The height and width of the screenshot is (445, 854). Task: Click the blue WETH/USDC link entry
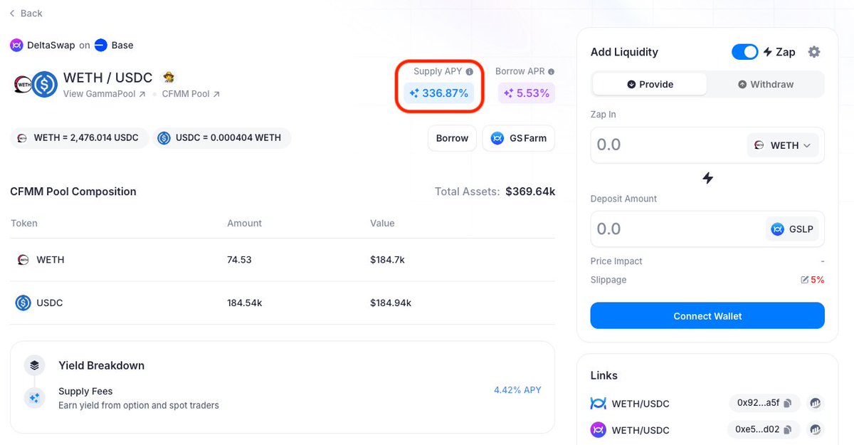pos(630,403)
